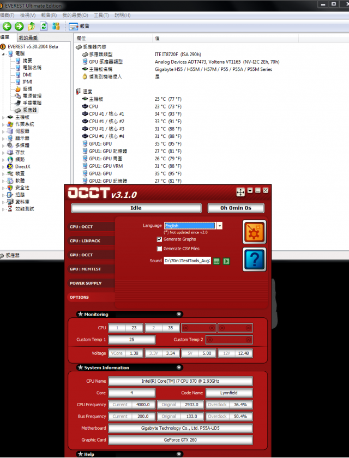Toggle the Generate CSV Files checkbox
Image resolution: width=349 pixels, height=458 pixels.
[x=159, y=249]
